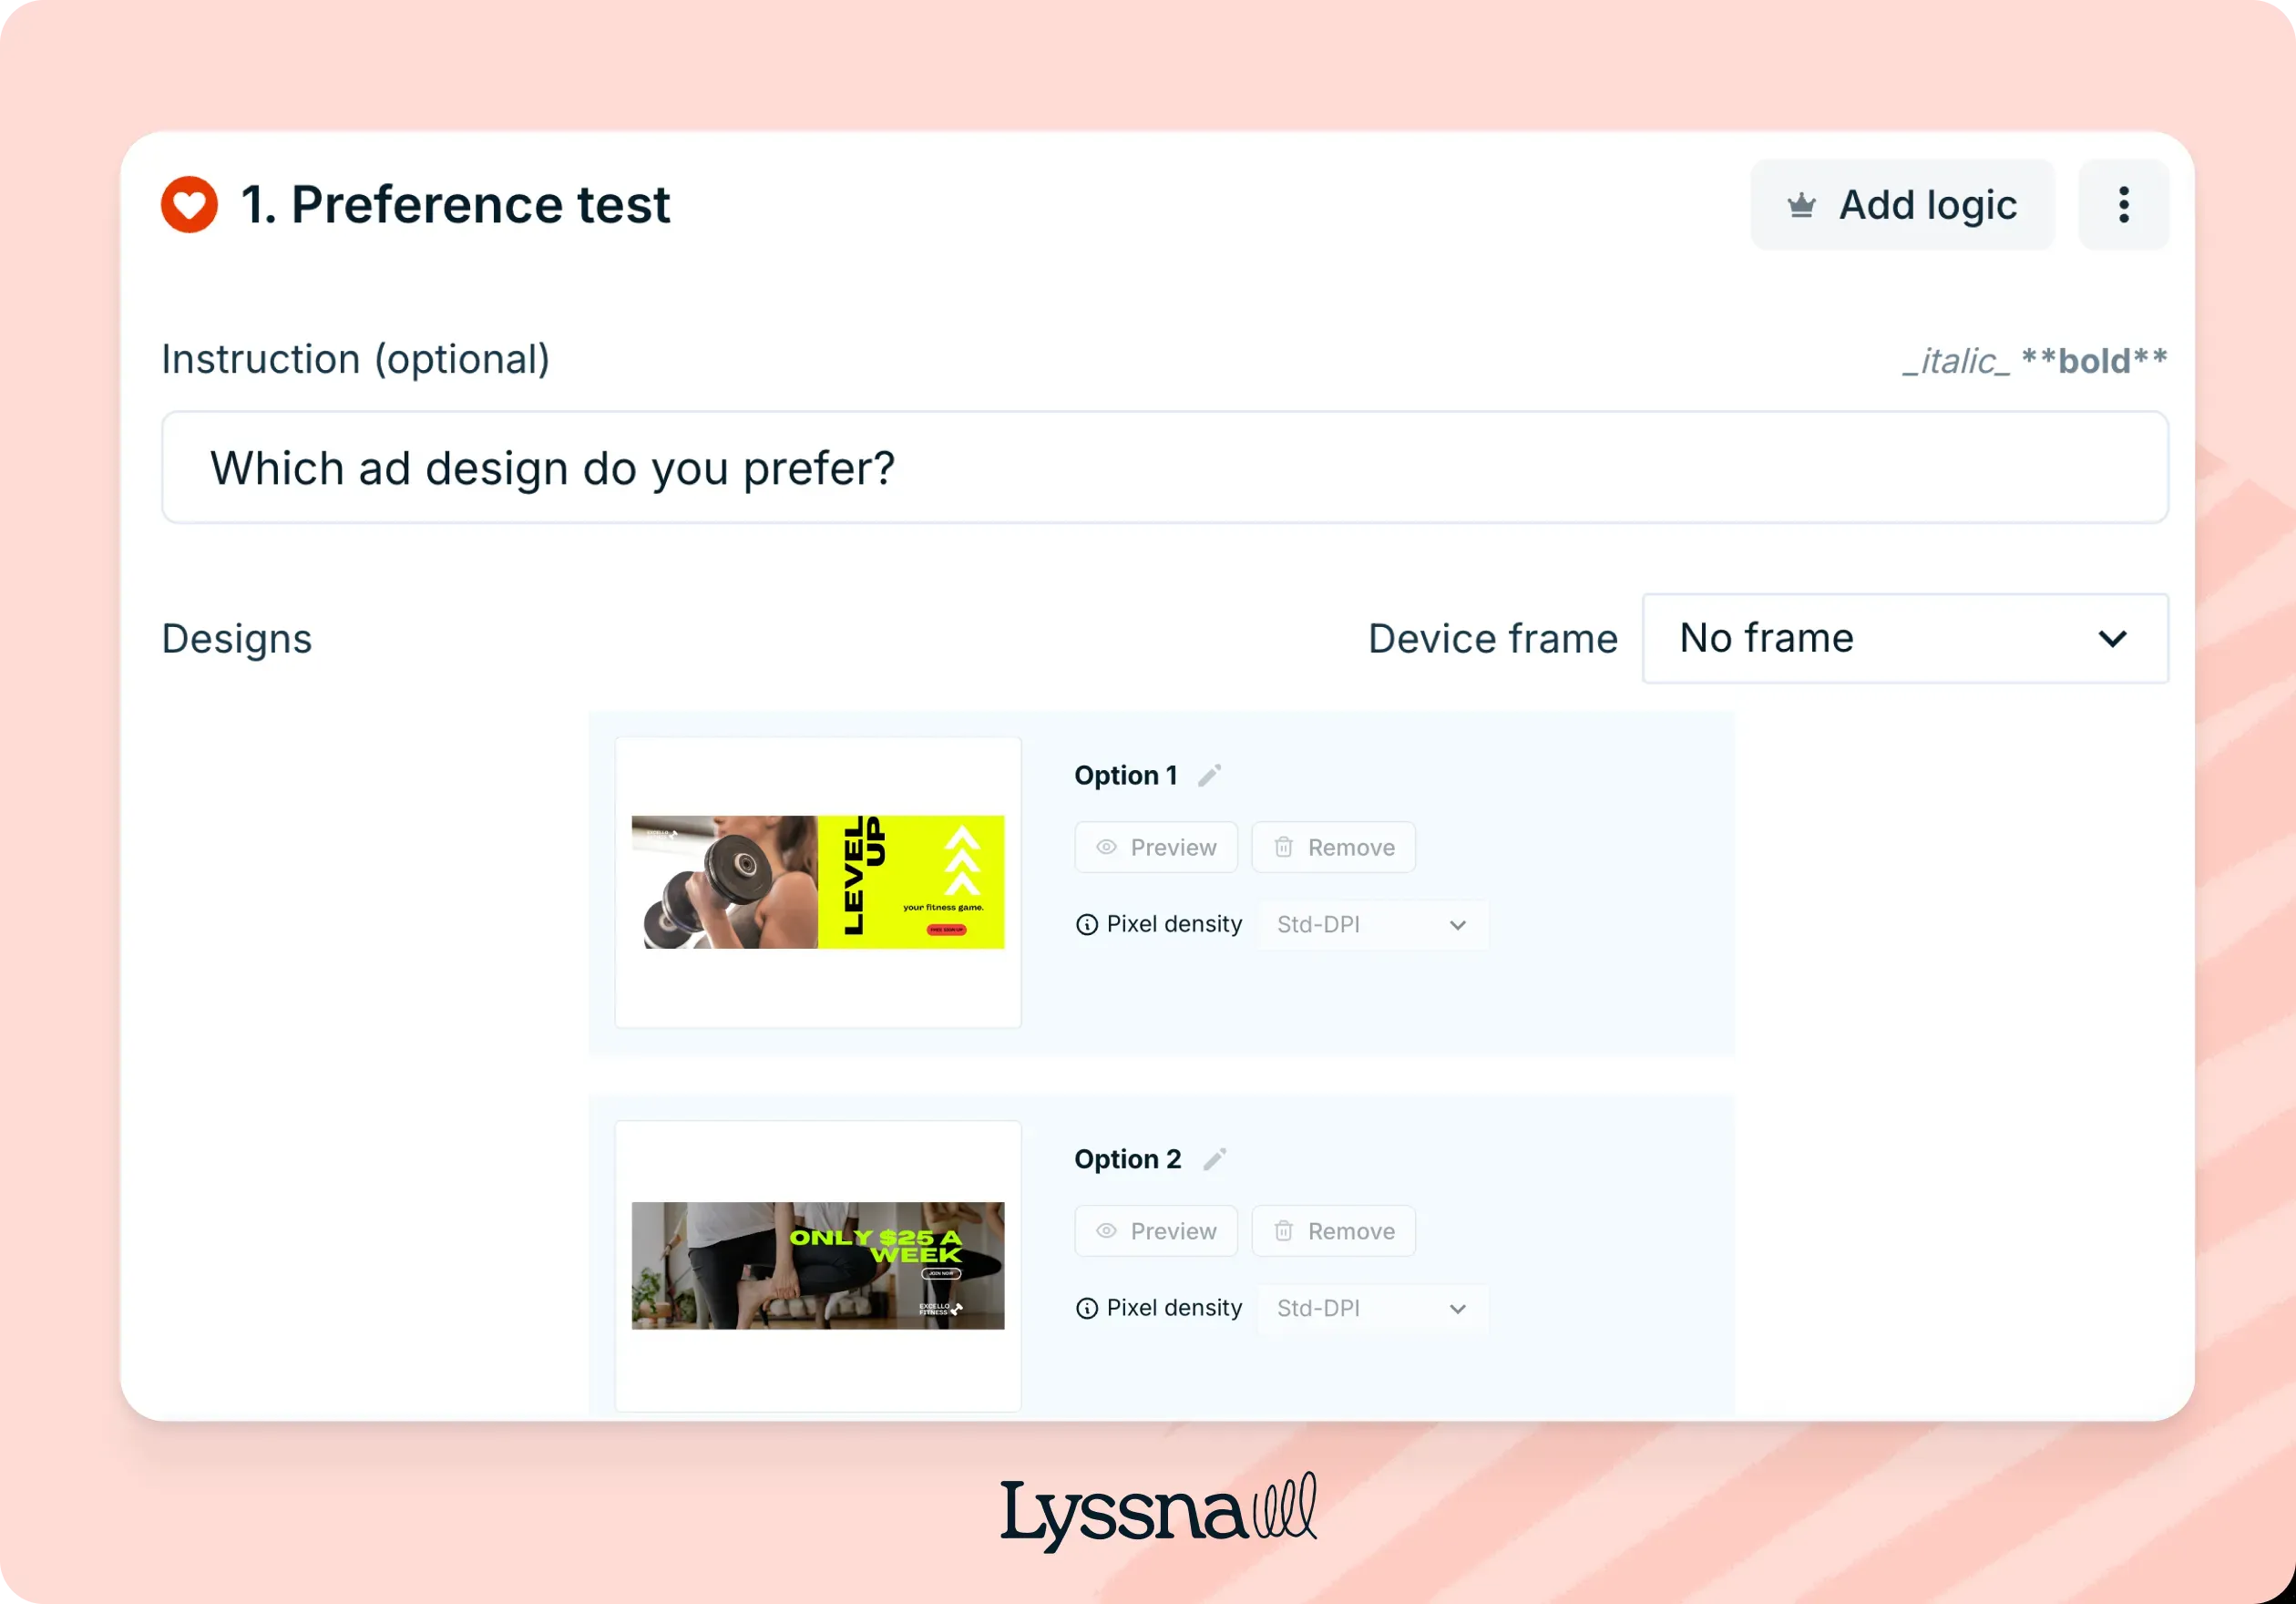The width and height of the screenshot is (2296, 1604).
Task: Select the Level Up ad thumbnail
Action: click(816, 882)
